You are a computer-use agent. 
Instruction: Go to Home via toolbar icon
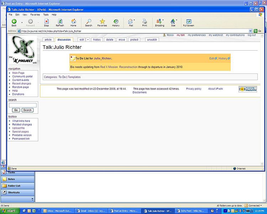tap(73, 23)
